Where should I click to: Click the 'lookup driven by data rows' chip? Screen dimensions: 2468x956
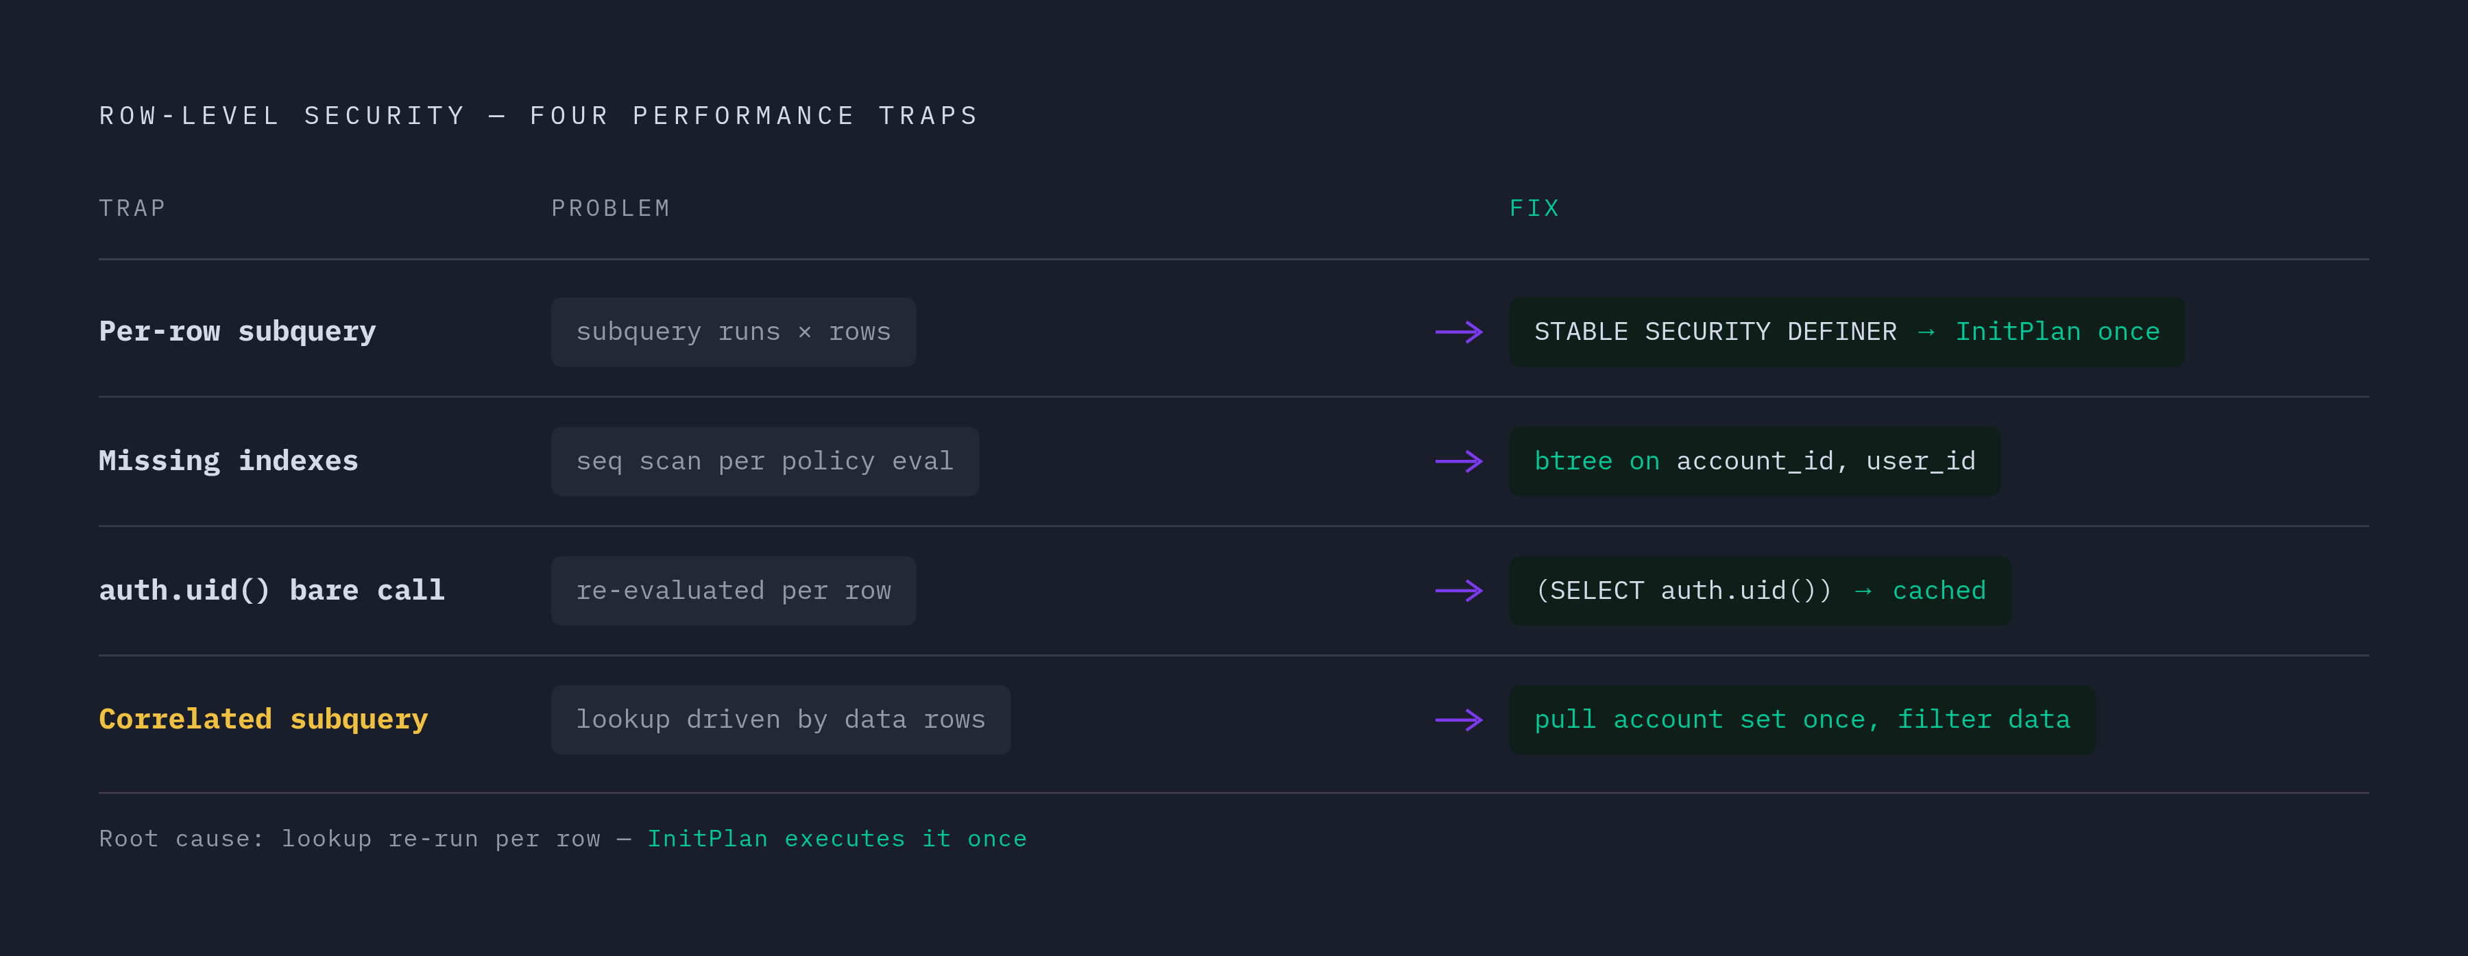tap(781, 720)
